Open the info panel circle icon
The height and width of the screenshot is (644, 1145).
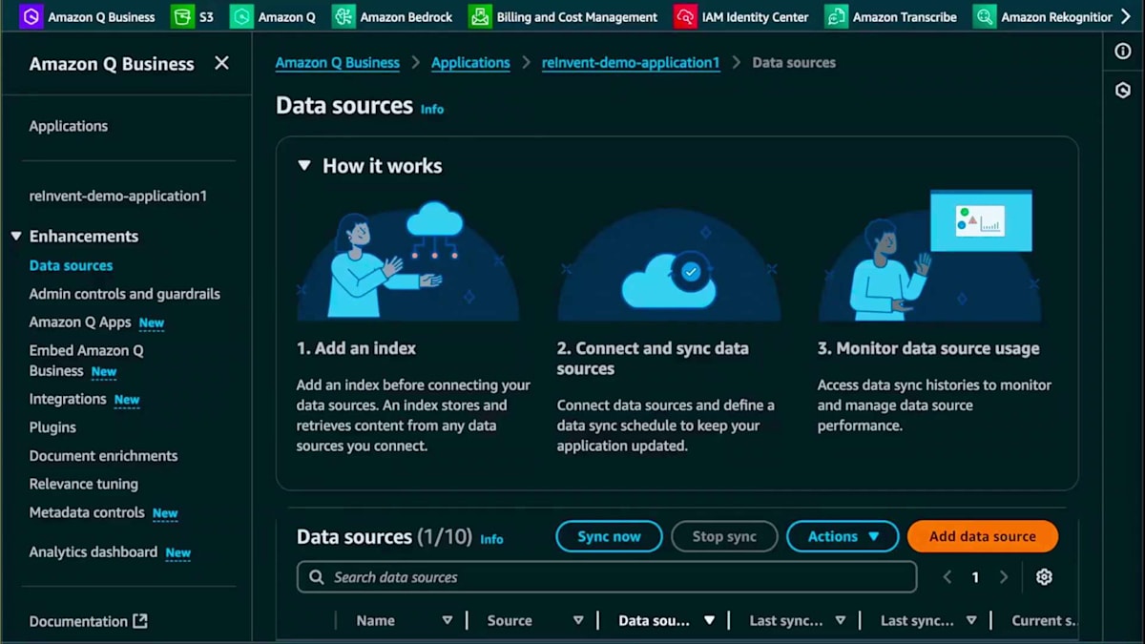coord(1123,52)
